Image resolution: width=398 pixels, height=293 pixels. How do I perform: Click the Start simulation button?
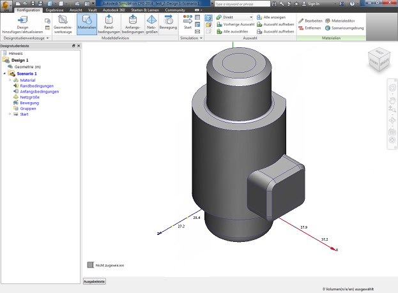click(188, 22)
